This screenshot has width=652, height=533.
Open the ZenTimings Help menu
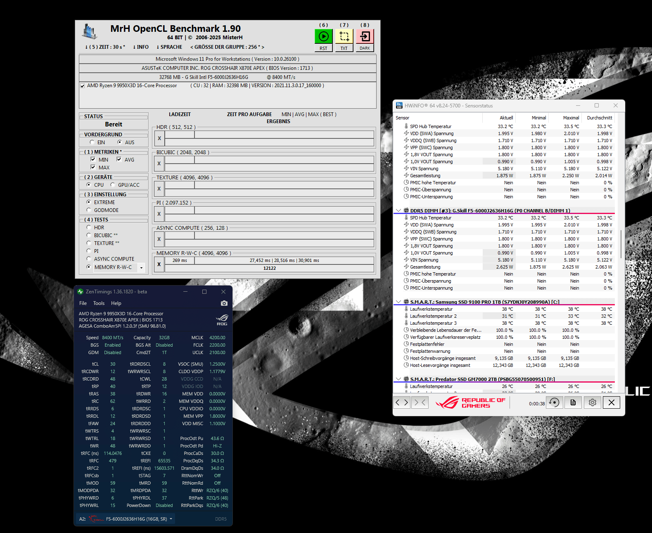coord(116,303)
